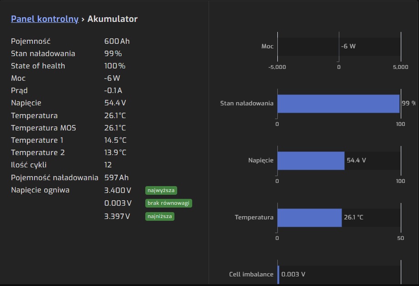Click the -6 W label in Moc chart
Viewport: 419px width, 286px height.
(348, 47)
